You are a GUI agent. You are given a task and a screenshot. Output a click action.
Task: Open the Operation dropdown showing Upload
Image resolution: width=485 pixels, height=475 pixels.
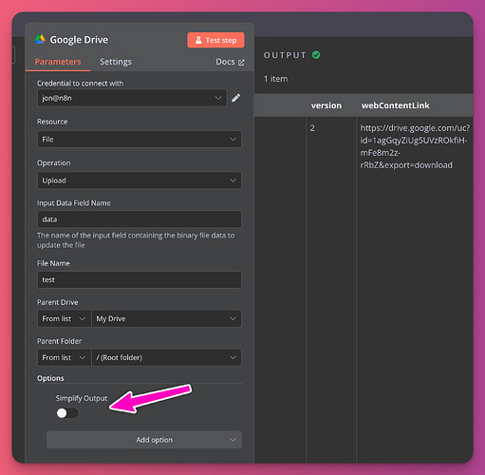coord(140,180)
